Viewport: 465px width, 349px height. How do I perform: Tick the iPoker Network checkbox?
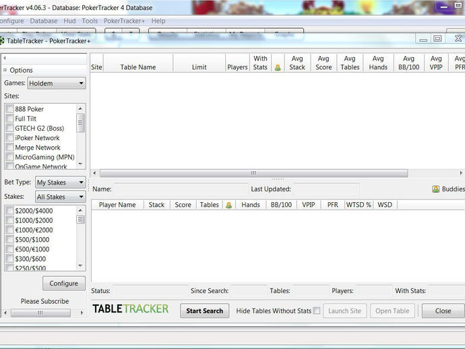[10, 138]
